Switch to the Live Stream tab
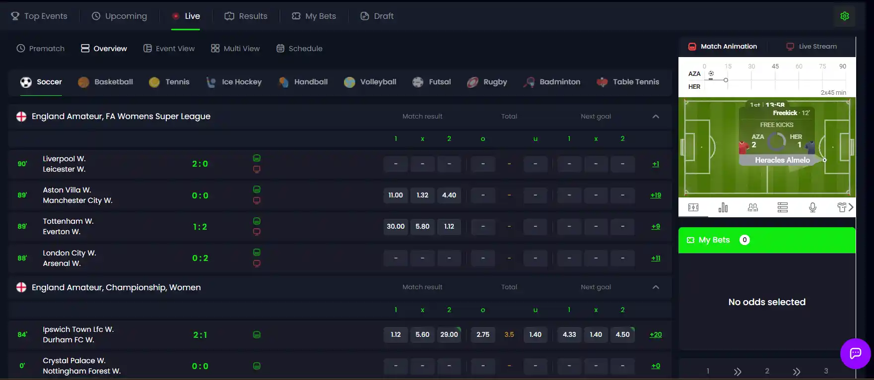The image size is (874, 380). 811,47
